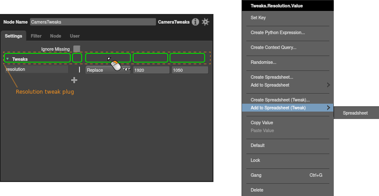This screenshot has width=379, height=196.
Task: Choose Spreadsheet in the submenu
Action: 355,113
